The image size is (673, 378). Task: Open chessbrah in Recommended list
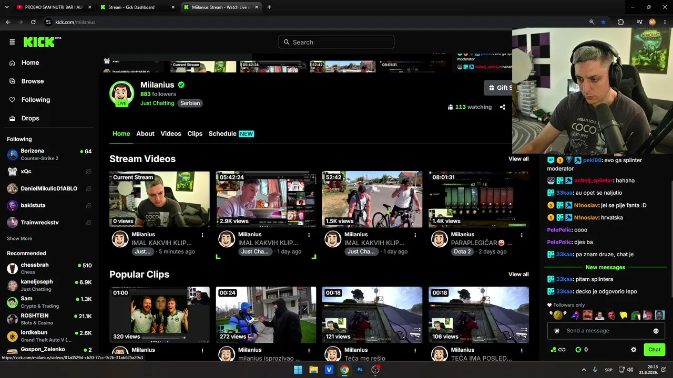(x=49, y=268)
